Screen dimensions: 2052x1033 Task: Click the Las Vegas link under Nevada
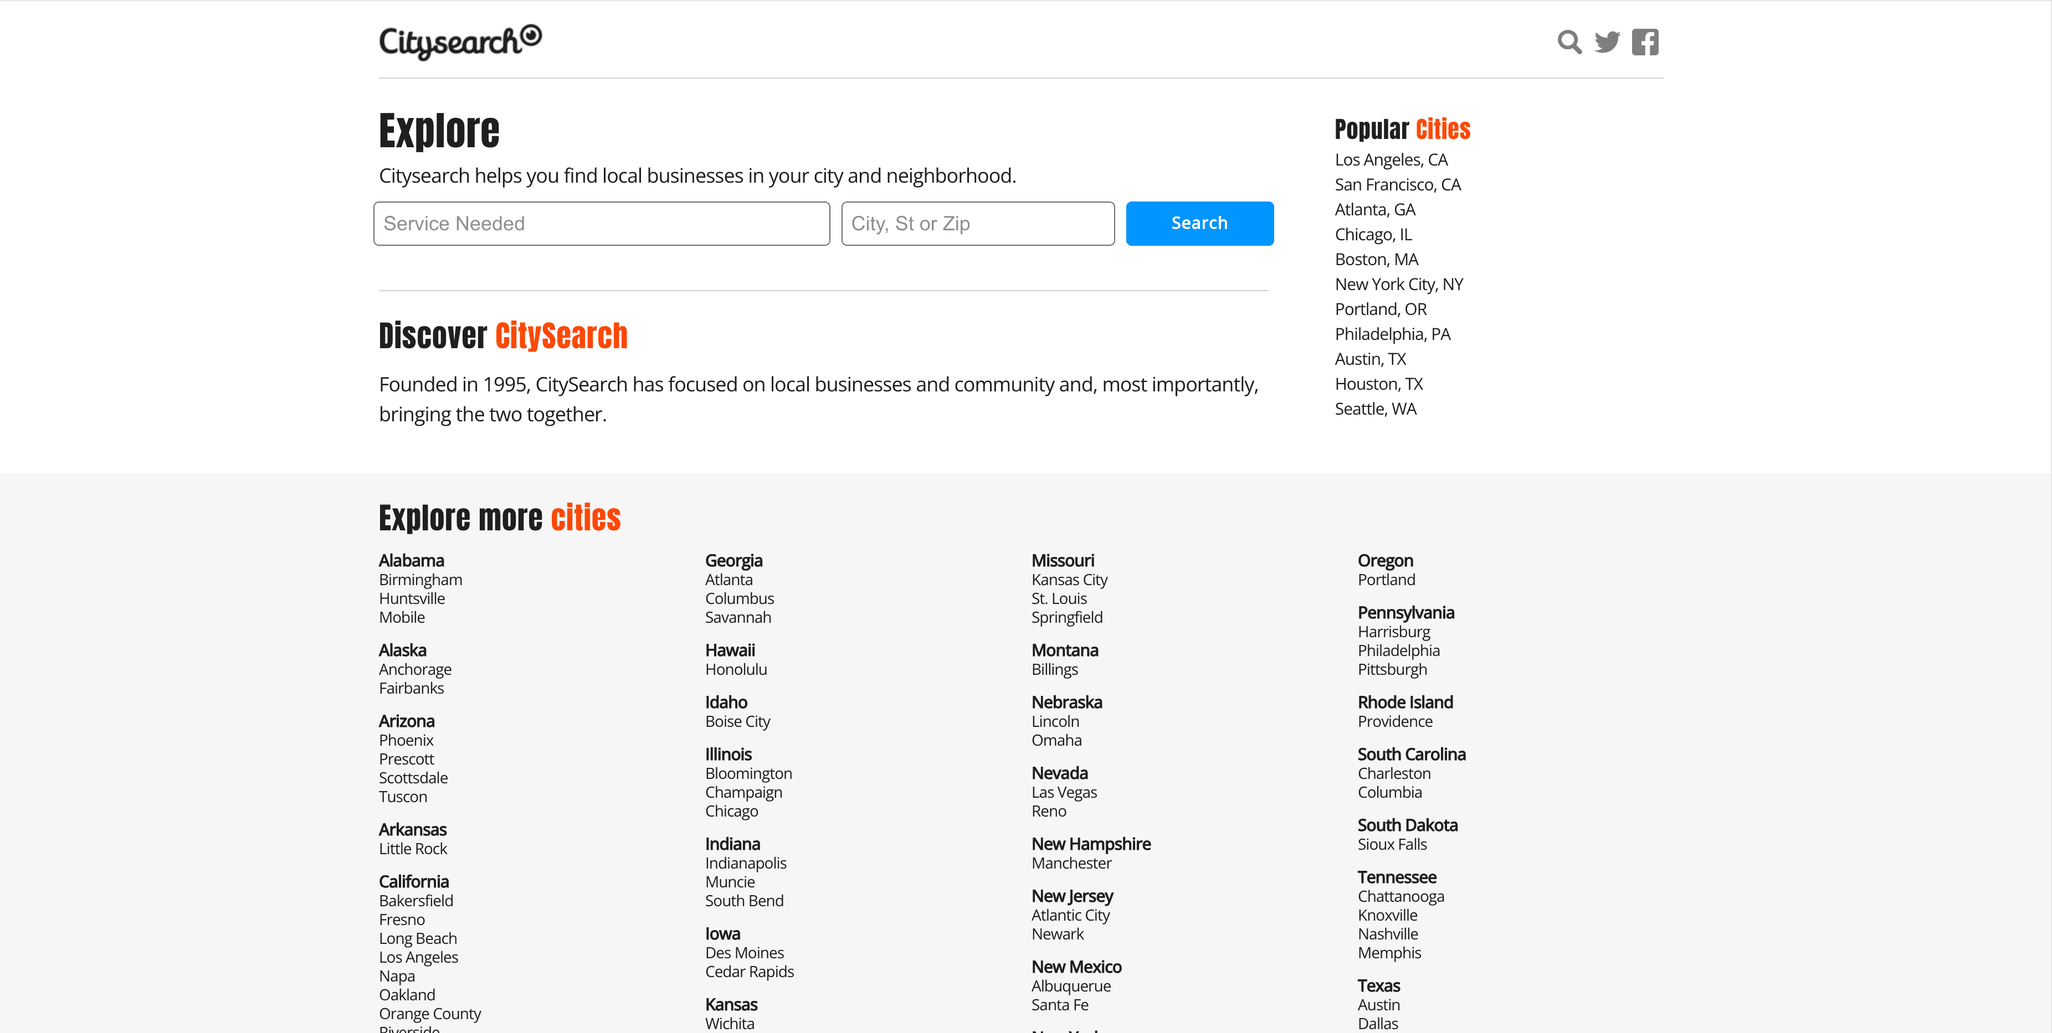coord(1064,793)
